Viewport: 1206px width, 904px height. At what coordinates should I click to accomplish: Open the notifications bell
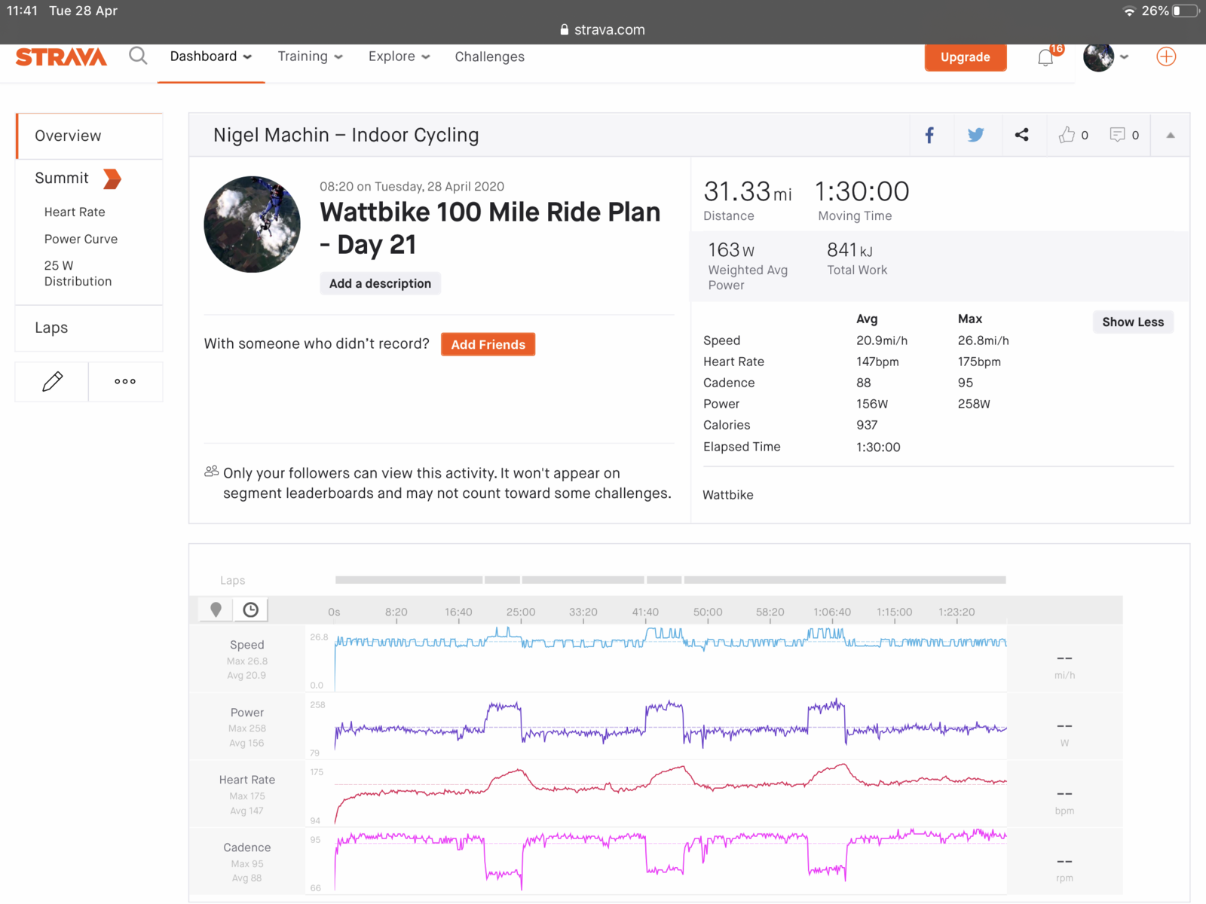[x=1045, y=58]
